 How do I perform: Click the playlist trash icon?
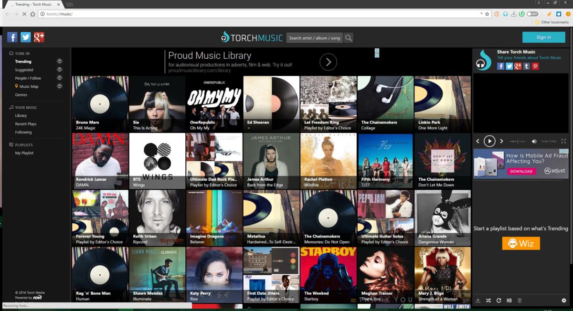(x=520, y=301)
